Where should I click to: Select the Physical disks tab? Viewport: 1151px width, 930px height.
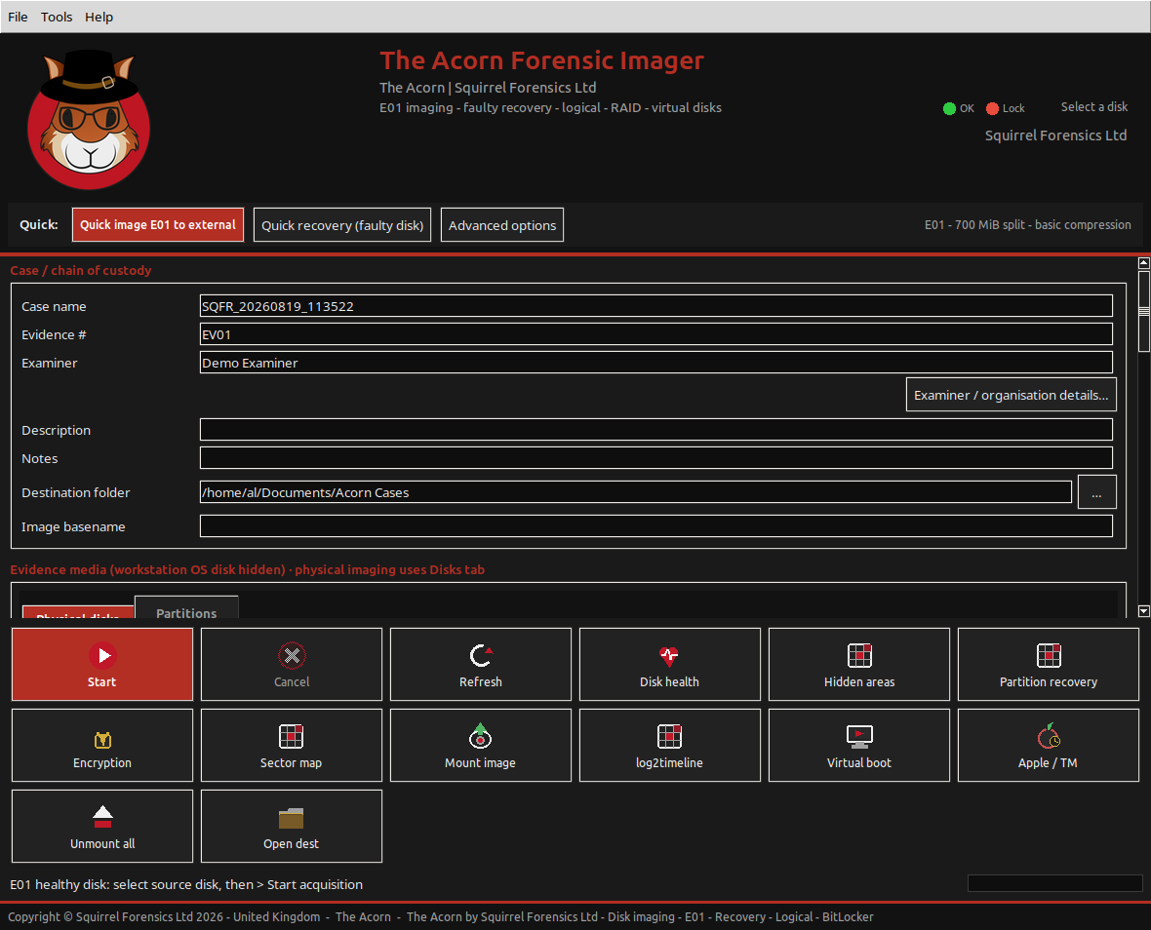pos(78,613)
